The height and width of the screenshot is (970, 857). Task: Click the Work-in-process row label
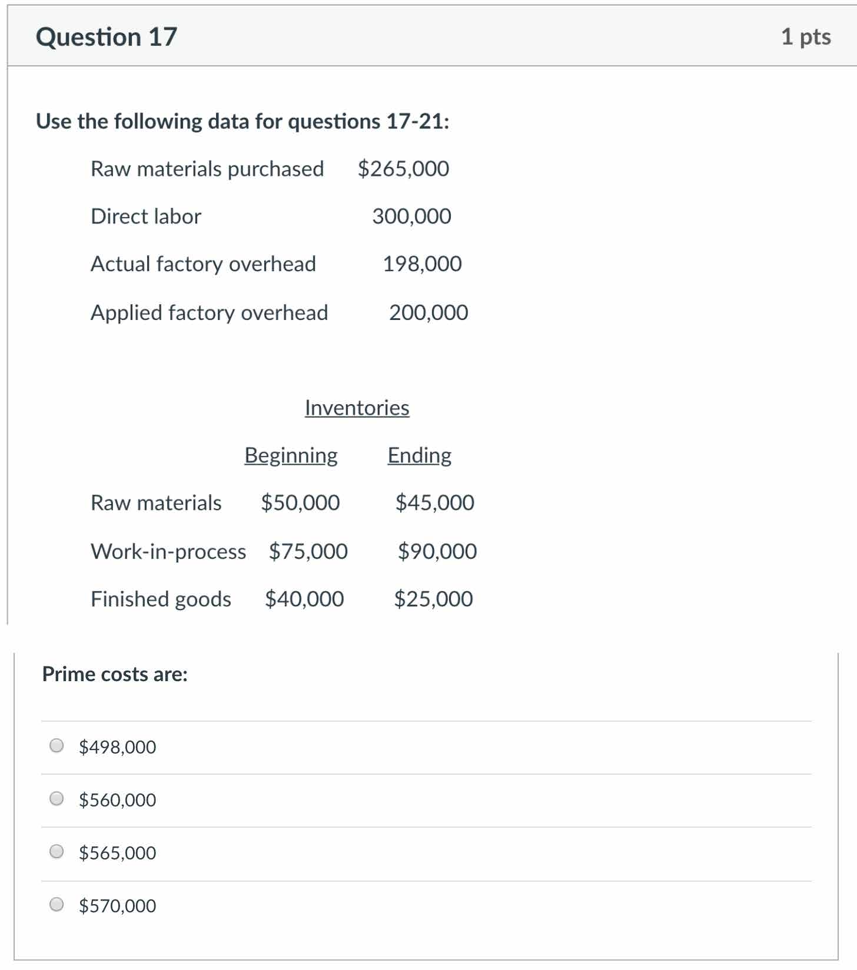168,551
